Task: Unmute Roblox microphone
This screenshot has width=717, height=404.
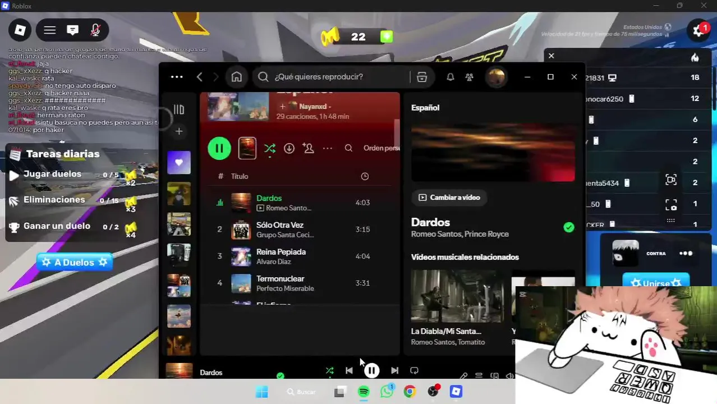Action: pos(95,30)
